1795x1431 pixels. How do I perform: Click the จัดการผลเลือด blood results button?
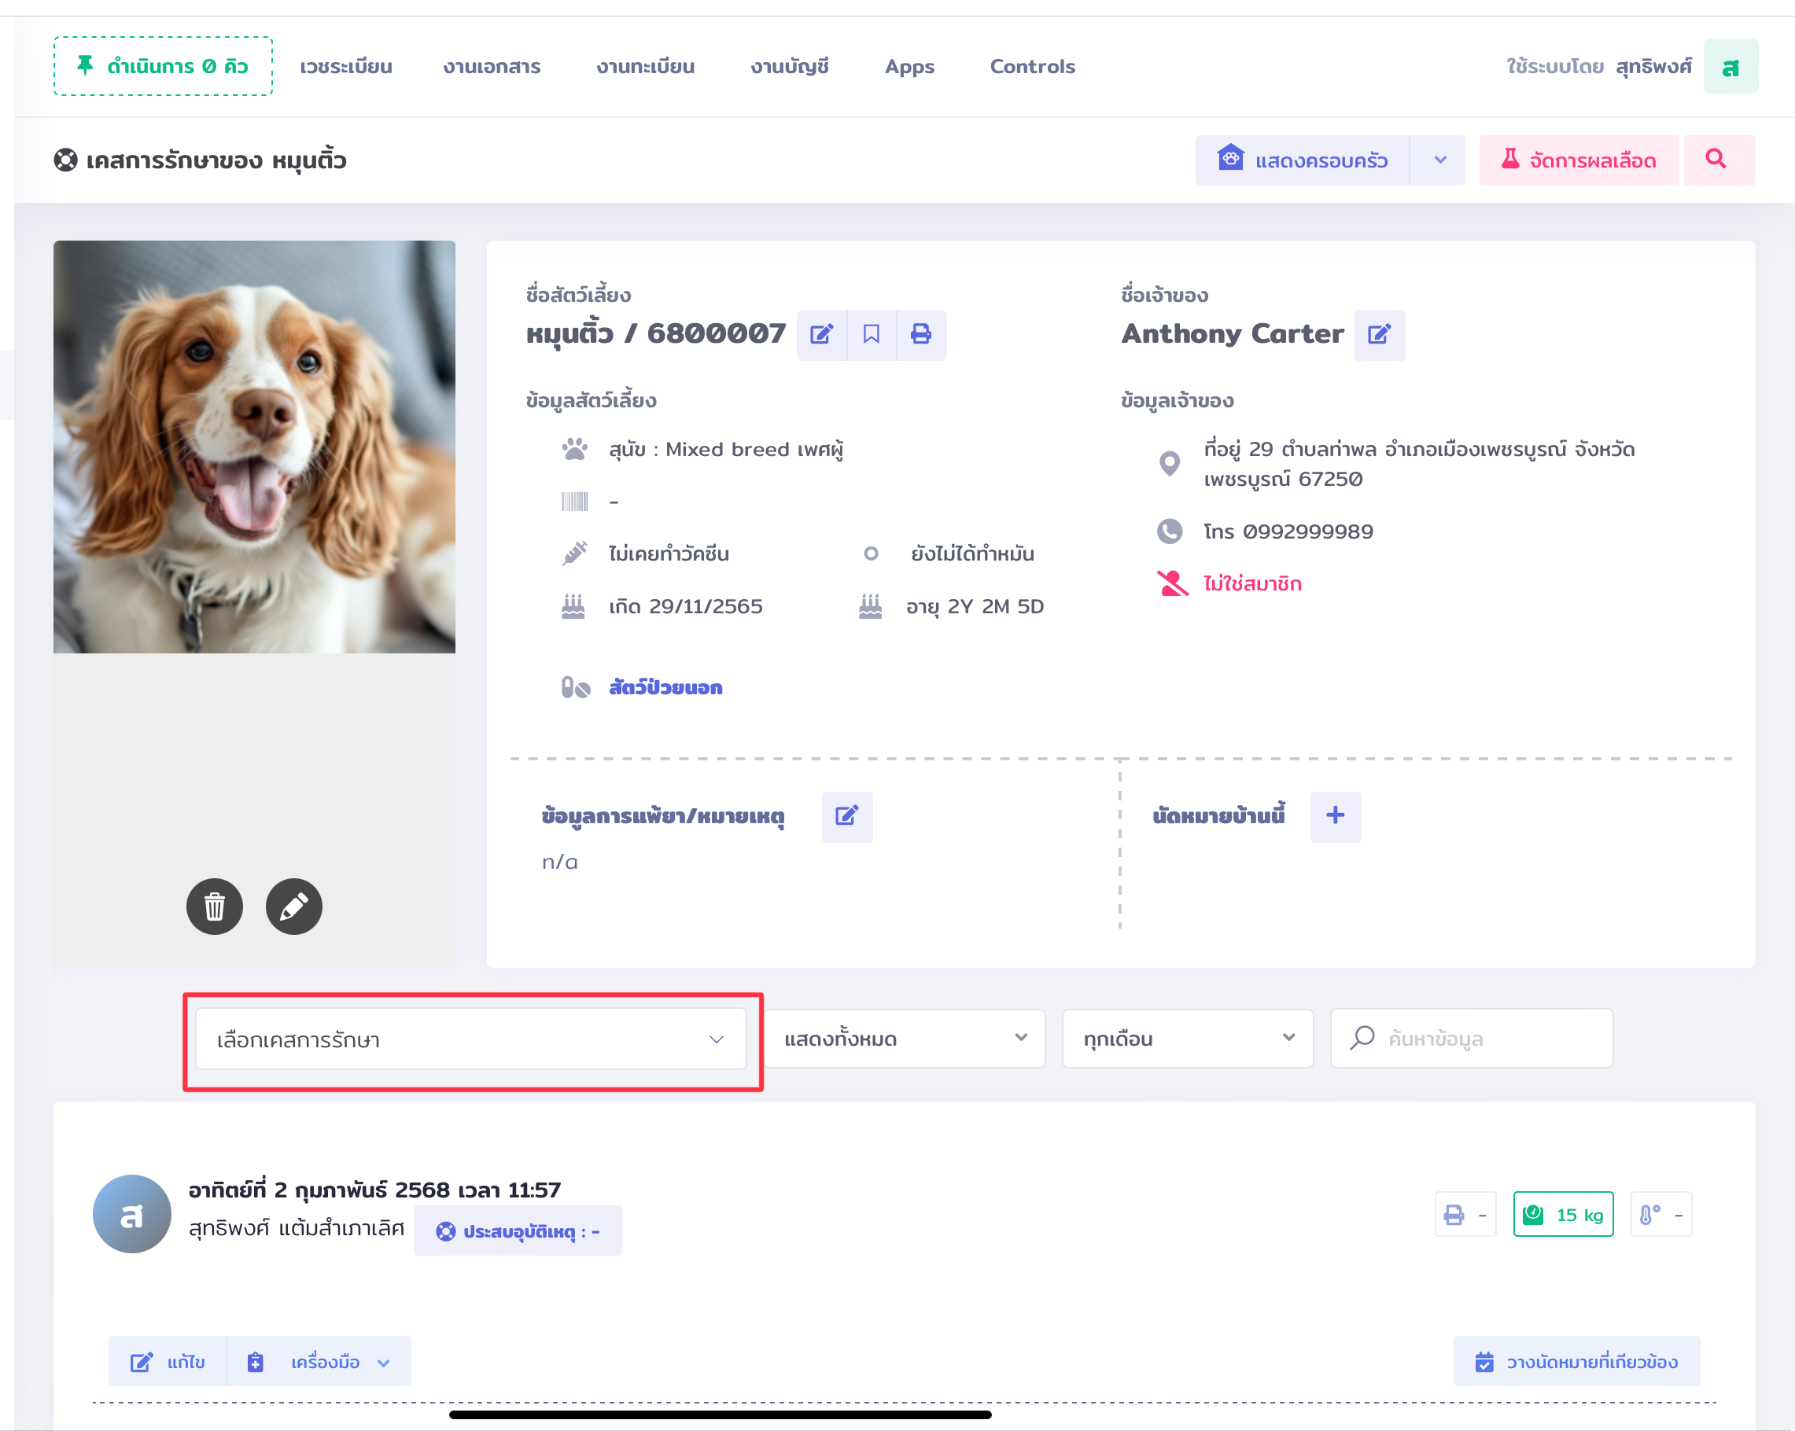click(x=1578, y=160)
